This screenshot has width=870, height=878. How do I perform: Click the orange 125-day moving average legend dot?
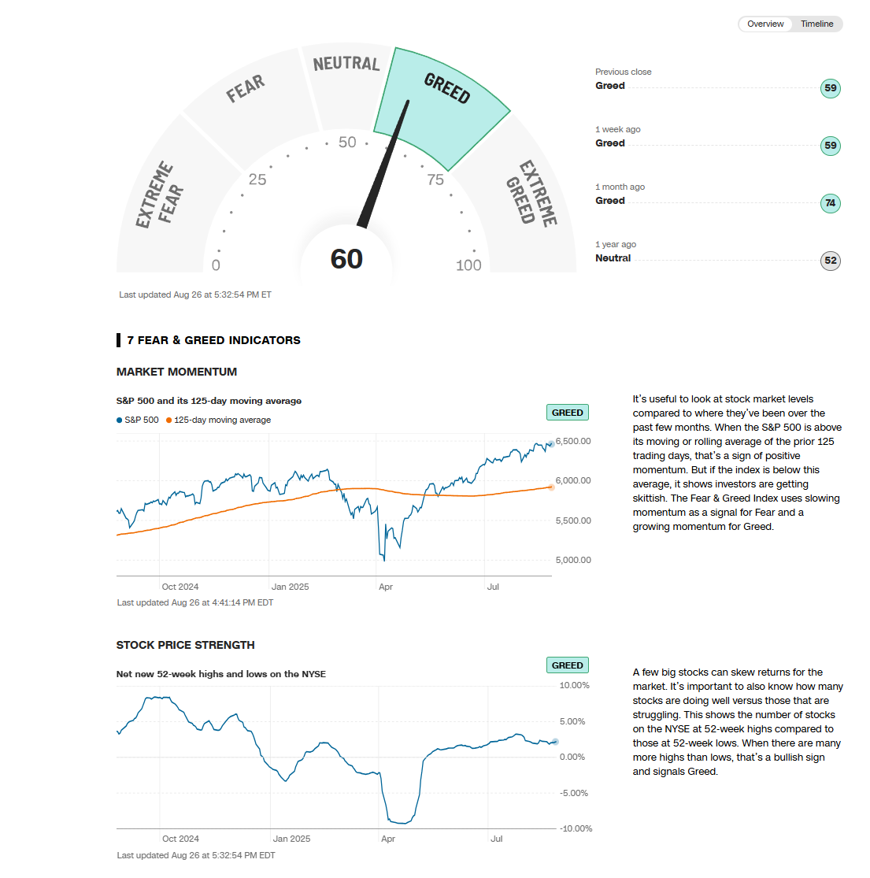click(x=168, y=420)
